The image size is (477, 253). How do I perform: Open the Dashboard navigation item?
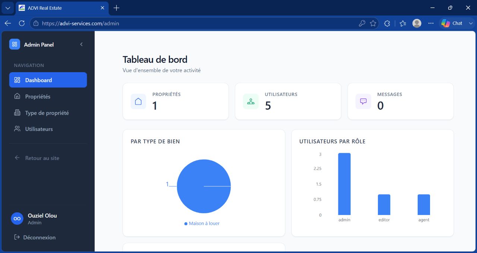coord(48,80)
